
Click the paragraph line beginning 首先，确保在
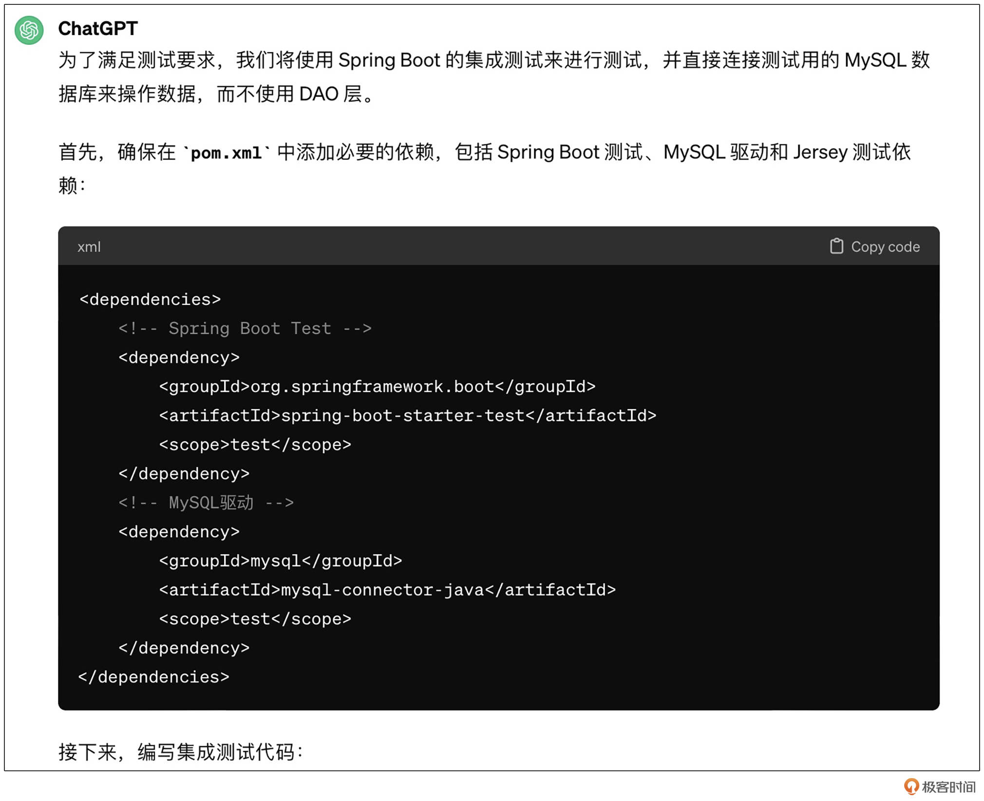click(x=484, y=152)
